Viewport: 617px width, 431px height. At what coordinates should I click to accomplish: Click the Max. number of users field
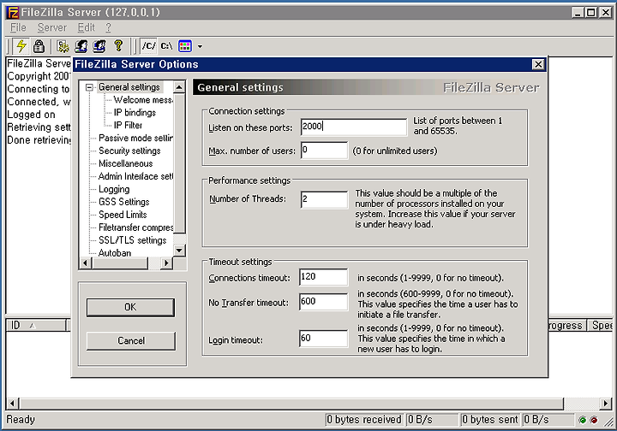(324, 151)
